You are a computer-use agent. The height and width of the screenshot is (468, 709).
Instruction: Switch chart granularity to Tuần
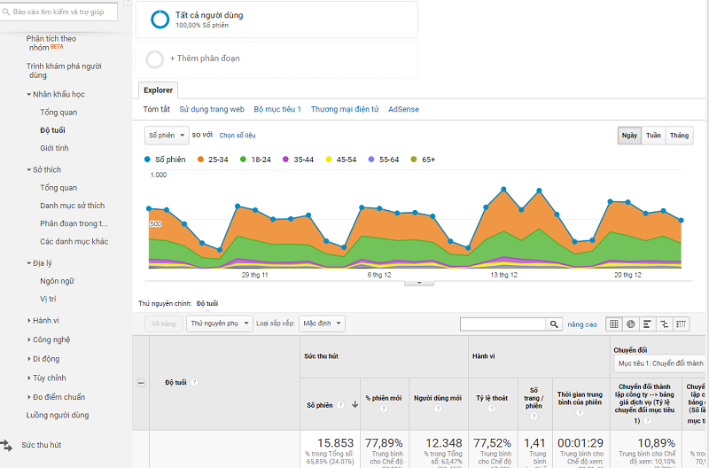(653, 136)
